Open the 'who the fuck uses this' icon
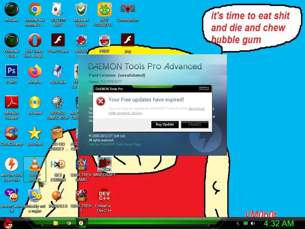The image size is (305, 229). pos(12,164)
